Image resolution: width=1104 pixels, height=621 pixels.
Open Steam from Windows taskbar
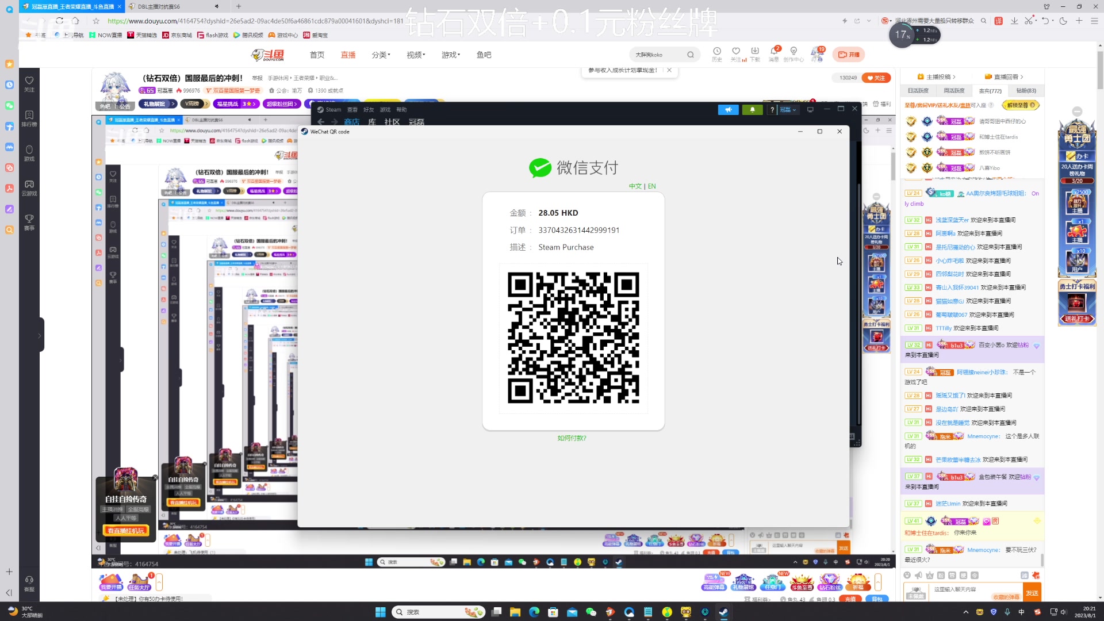(723, 612)
